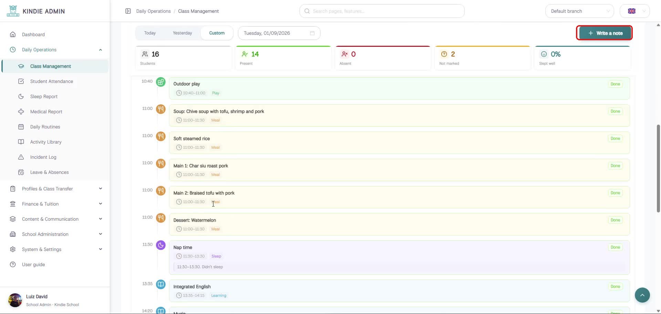The width and height of the screenshot is (661, 314).
Task: Switch to the Today tab
Action: 150,33
